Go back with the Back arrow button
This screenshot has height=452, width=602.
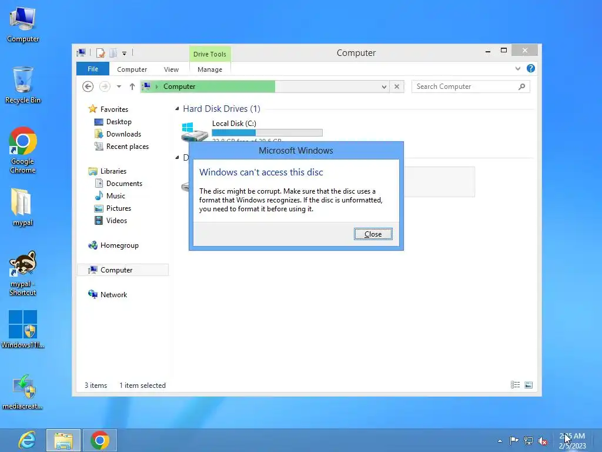[x=88, y=87]
